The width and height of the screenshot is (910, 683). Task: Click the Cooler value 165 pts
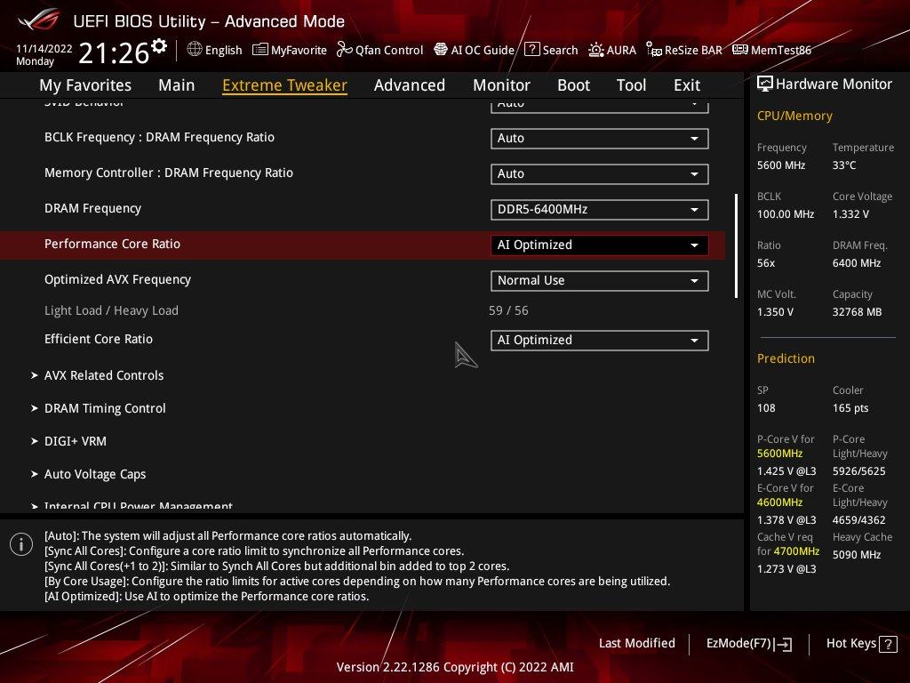click(x=850, y=407)
